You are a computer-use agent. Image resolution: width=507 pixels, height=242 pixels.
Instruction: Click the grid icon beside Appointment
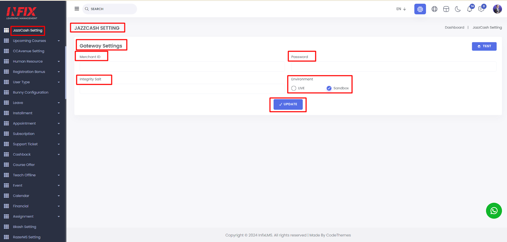[6, 123]
